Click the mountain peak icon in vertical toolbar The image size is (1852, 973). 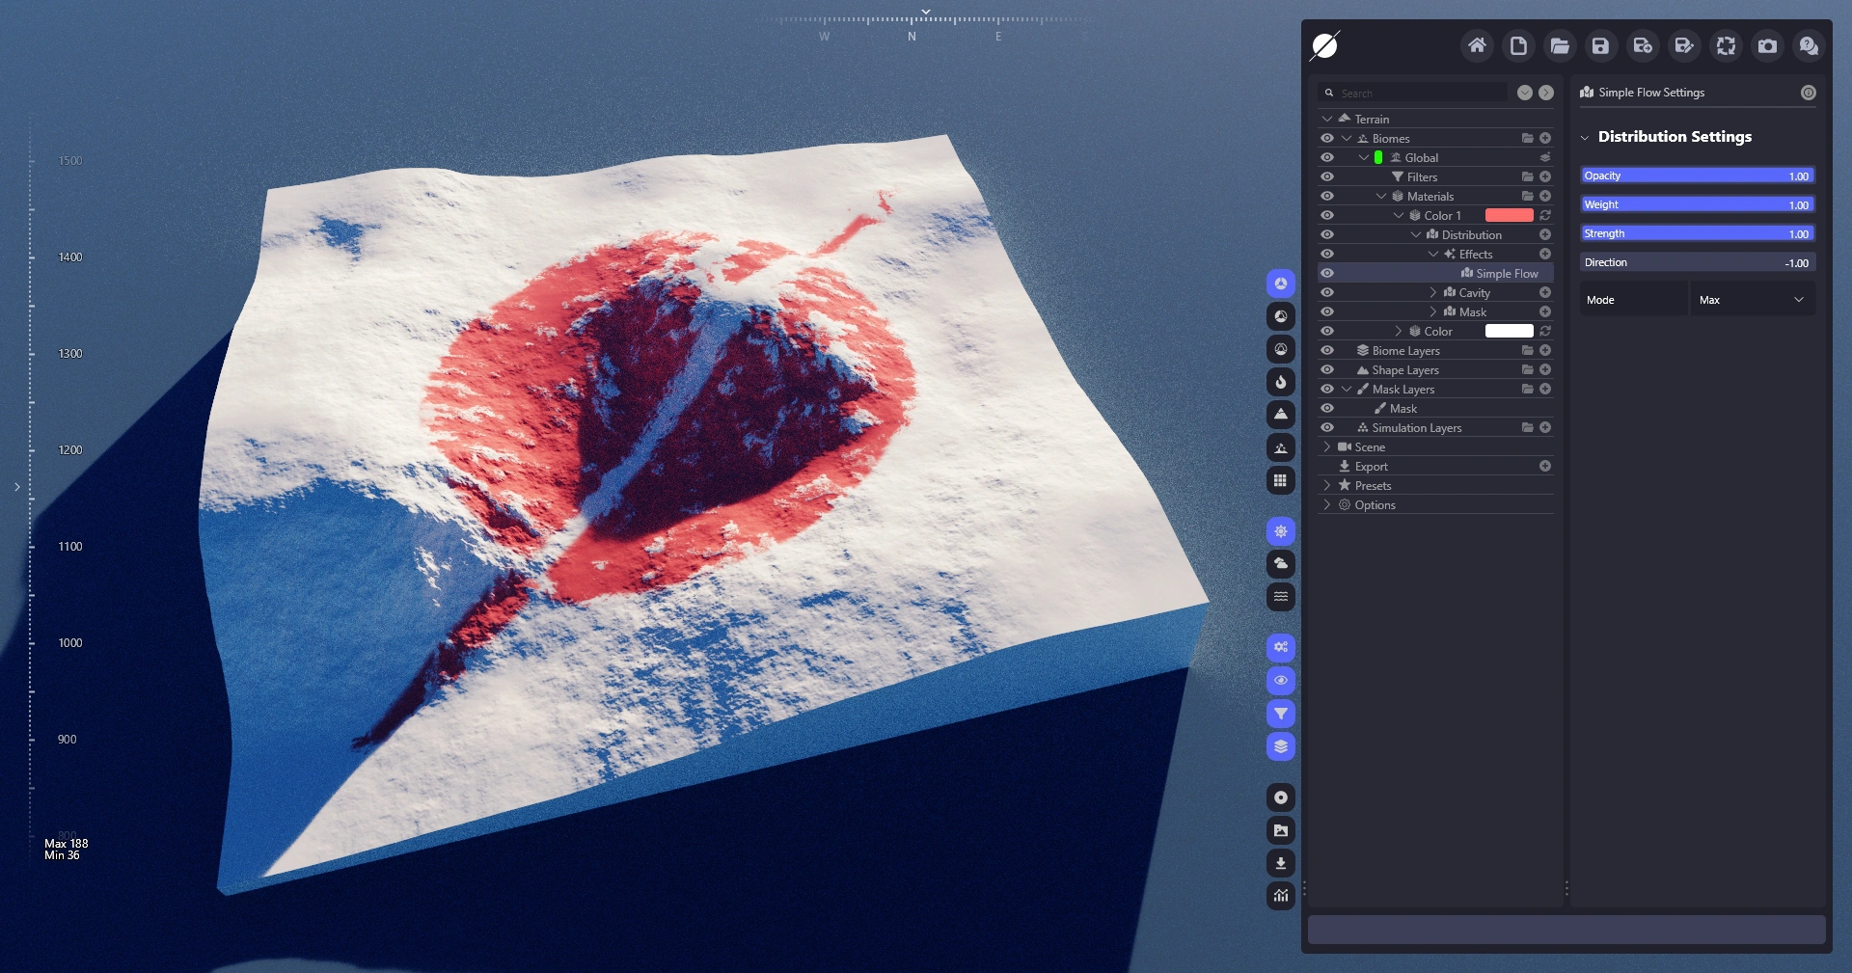(x=1281, y=415)
